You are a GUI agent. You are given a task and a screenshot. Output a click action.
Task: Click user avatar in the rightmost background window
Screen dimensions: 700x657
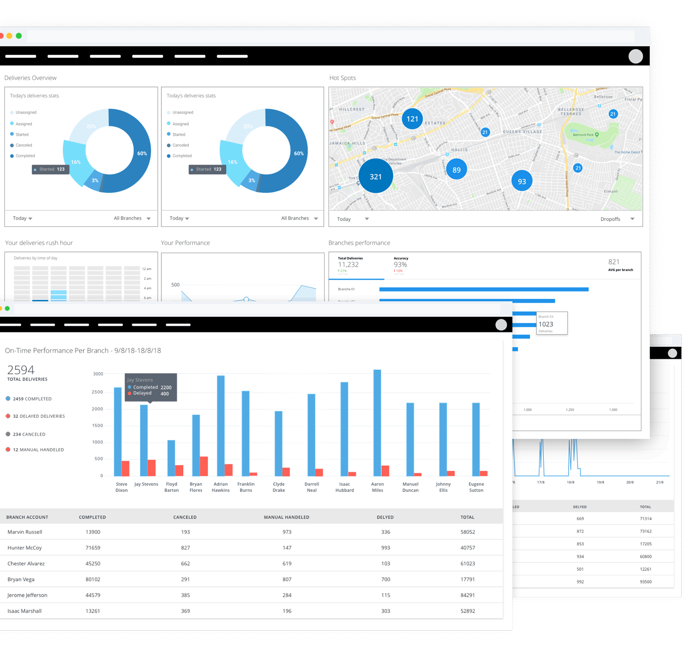(x=672, y=353)
